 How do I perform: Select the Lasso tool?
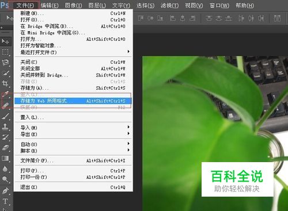pos(5,63)
